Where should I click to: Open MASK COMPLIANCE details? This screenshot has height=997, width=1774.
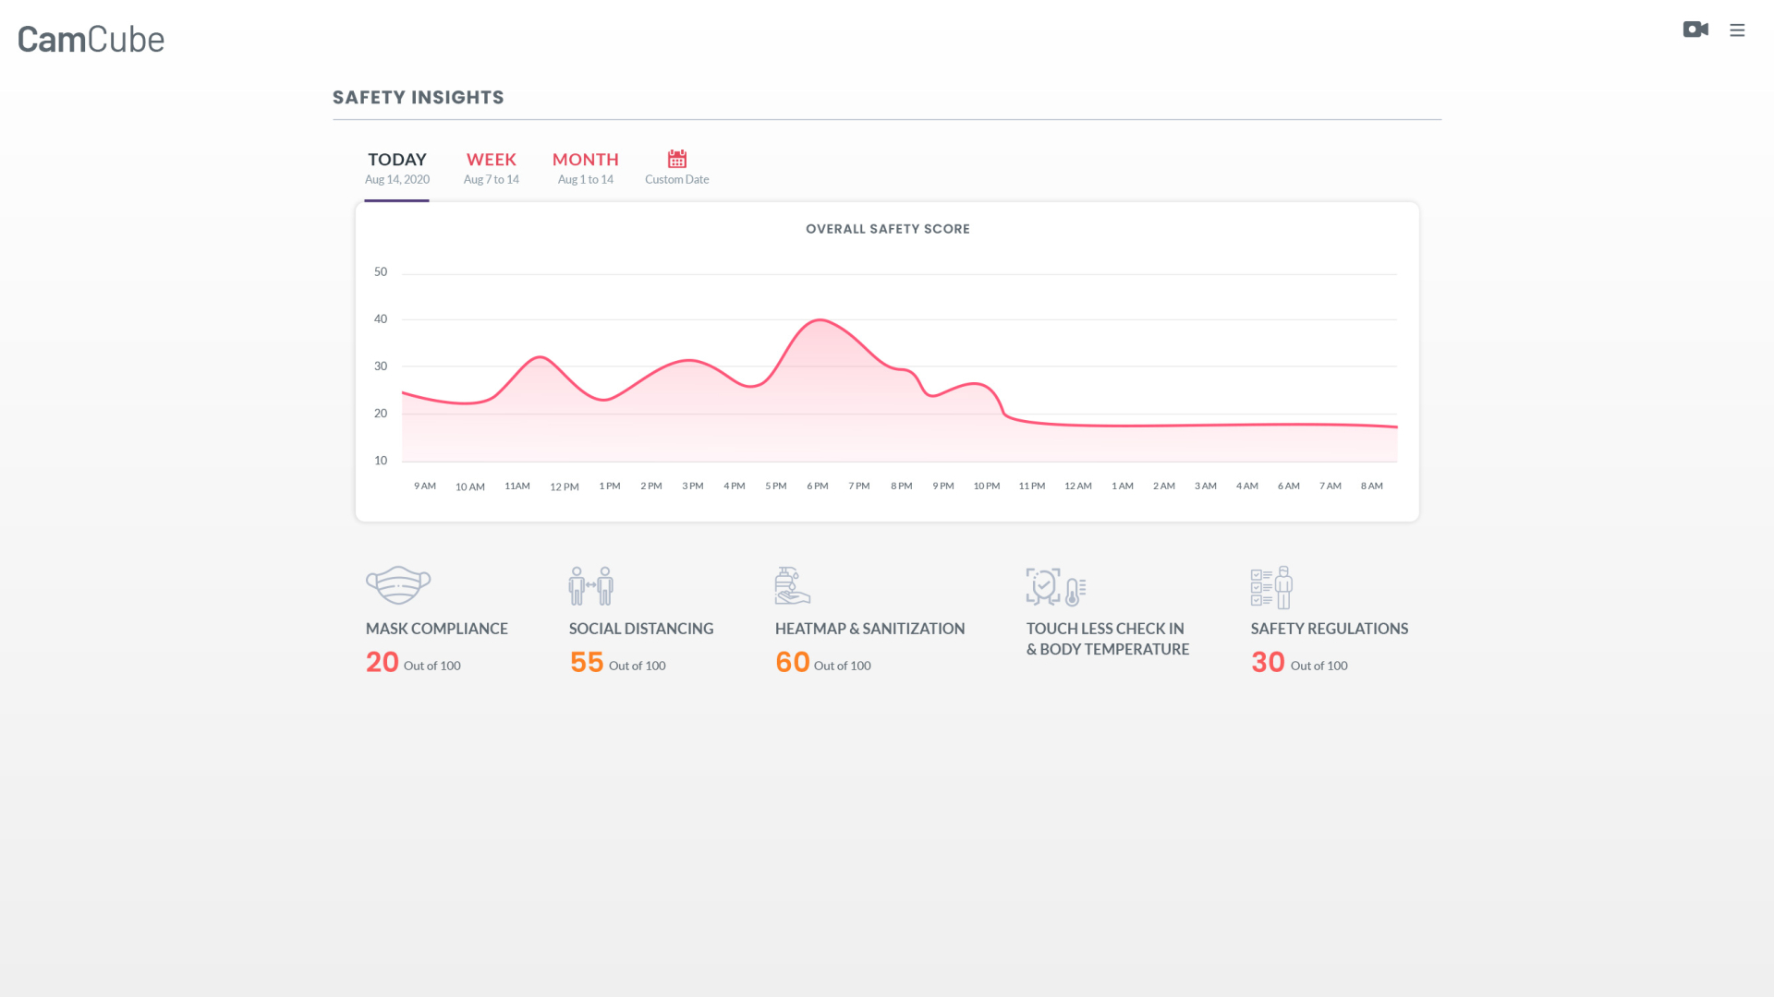pyautogui.click(x=436, y=629)
